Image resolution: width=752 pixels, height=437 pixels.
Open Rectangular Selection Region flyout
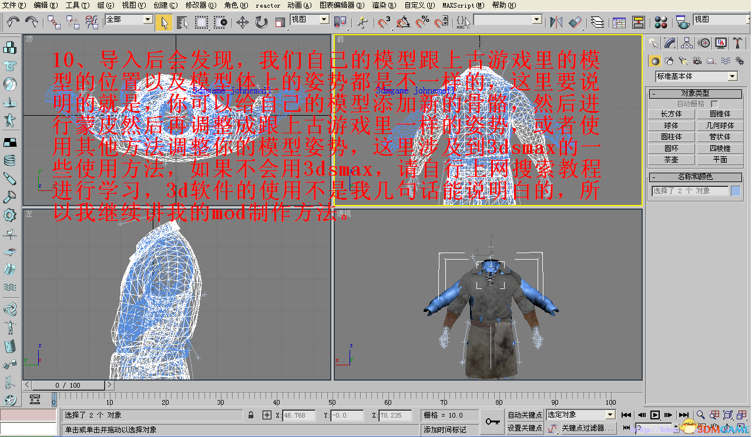pos(202,22)
